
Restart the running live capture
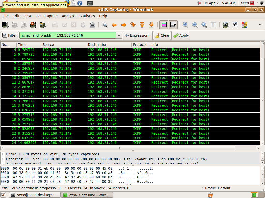click(42, 25)
